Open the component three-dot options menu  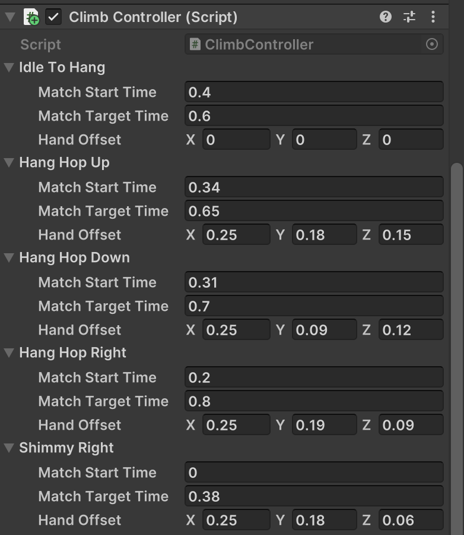point(433,17)
